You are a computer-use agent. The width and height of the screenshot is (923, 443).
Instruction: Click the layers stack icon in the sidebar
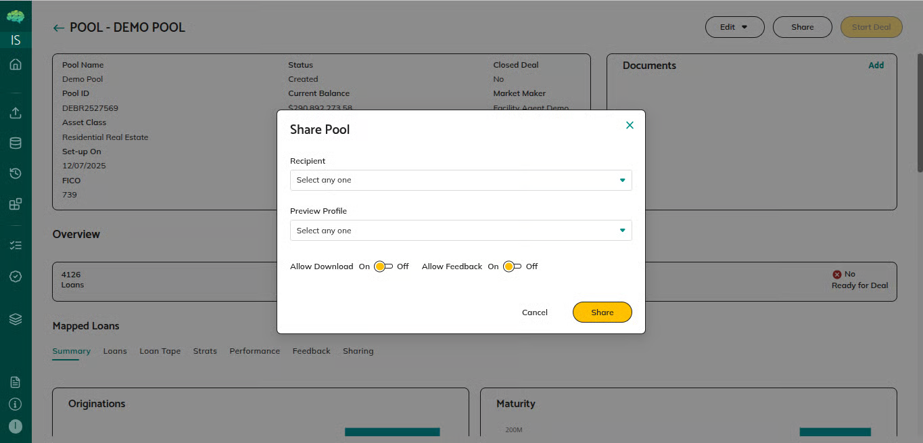(16, 319)
